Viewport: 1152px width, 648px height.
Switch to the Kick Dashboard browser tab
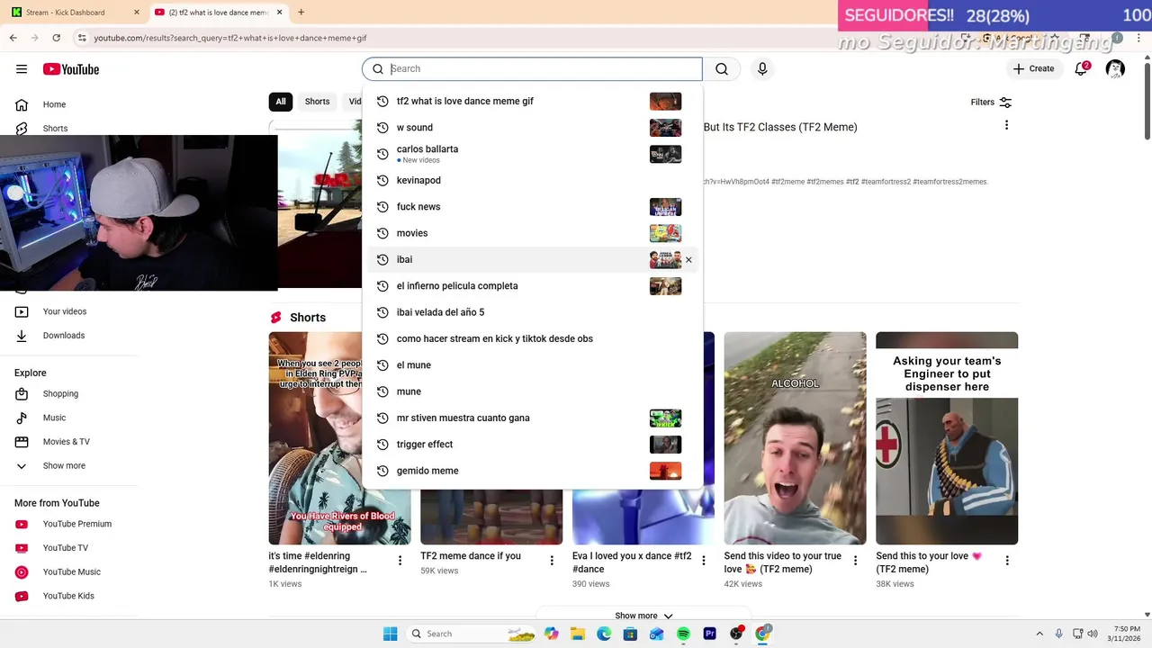(x=74, y=13)
